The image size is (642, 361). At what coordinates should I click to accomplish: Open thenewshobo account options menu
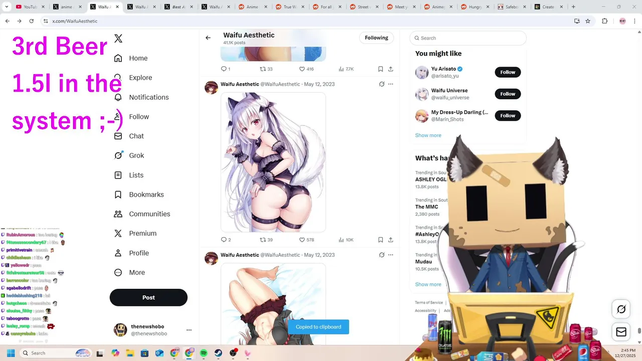[x=189, y=330]
